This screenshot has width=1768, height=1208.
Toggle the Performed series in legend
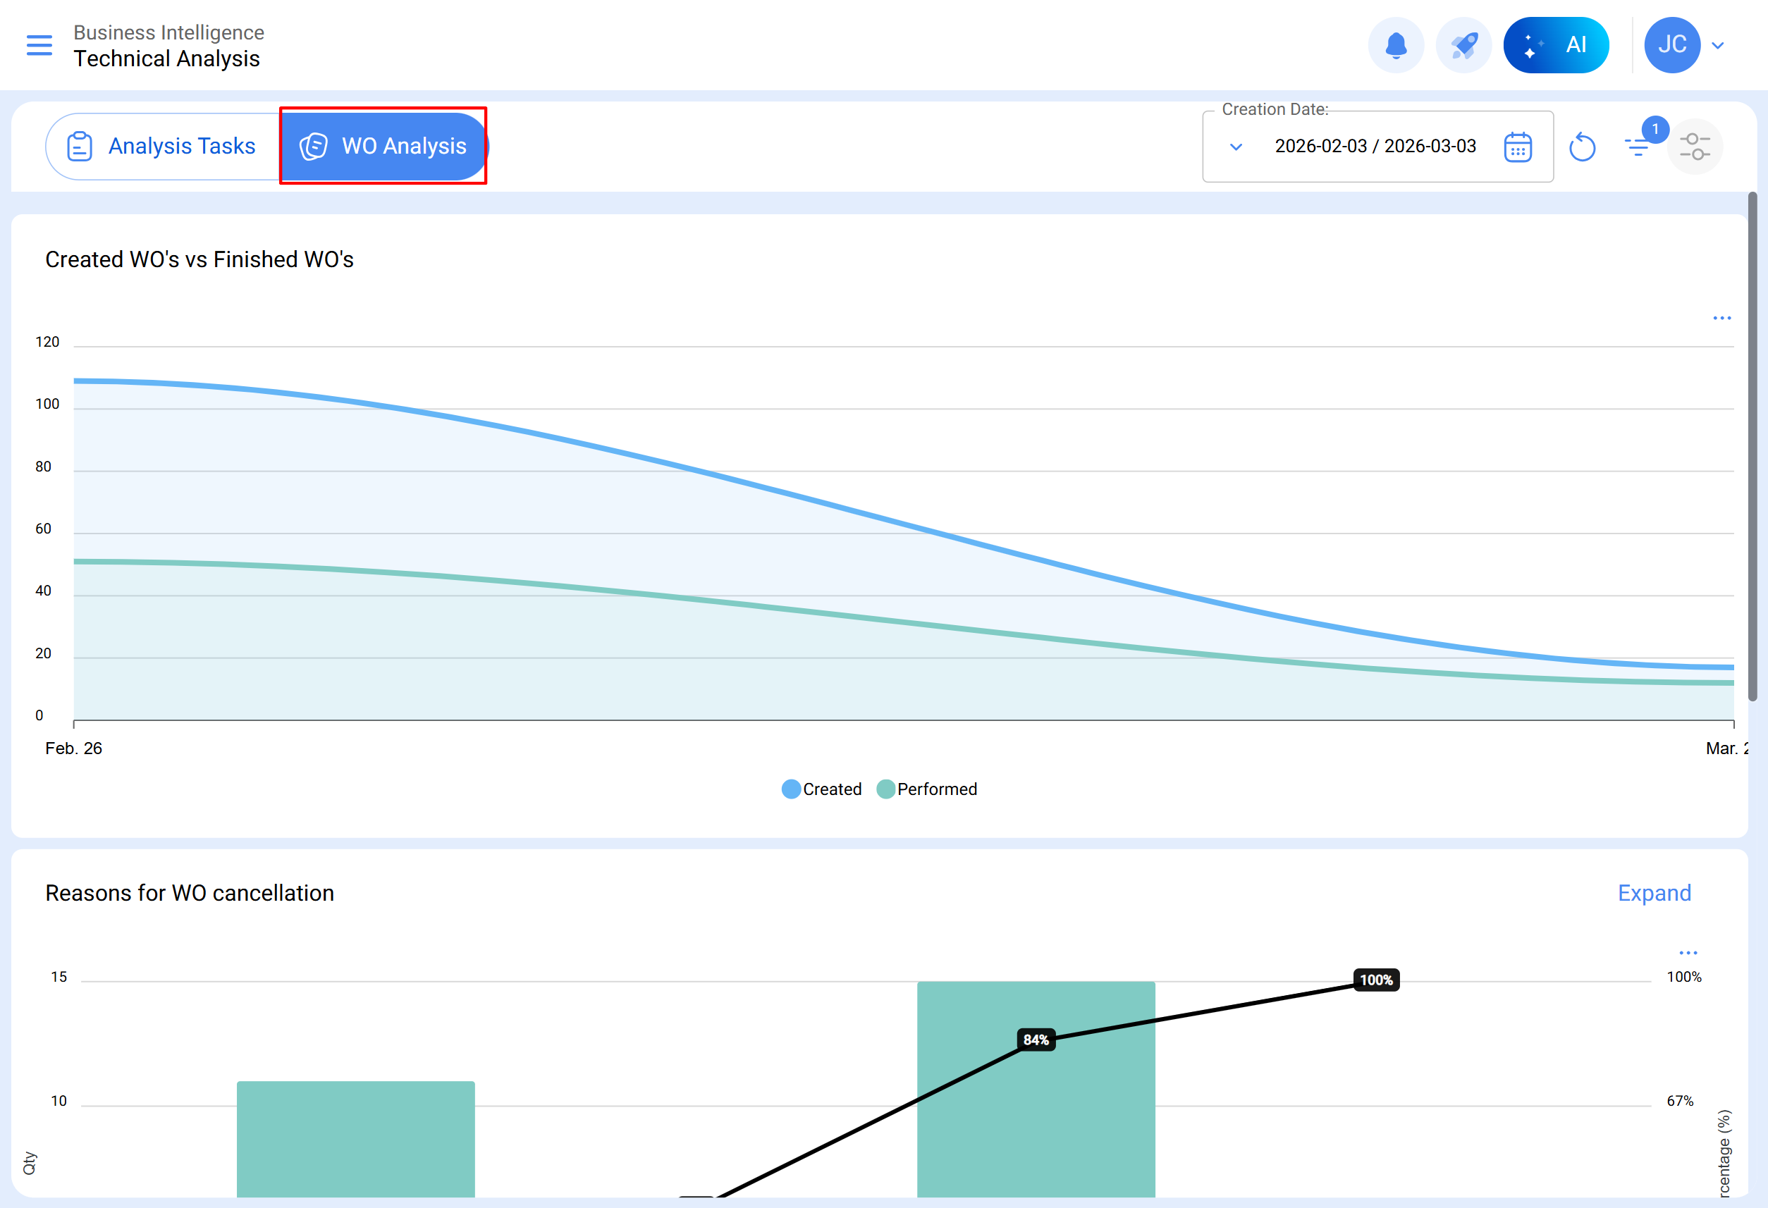click(x=926, y=789)
